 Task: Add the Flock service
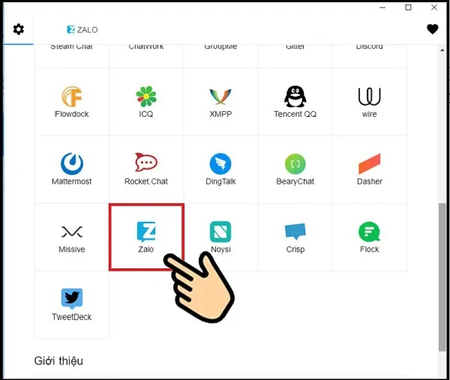(369, 232)
